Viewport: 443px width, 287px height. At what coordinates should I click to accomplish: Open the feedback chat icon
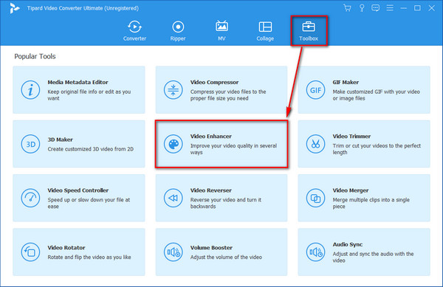376,8
